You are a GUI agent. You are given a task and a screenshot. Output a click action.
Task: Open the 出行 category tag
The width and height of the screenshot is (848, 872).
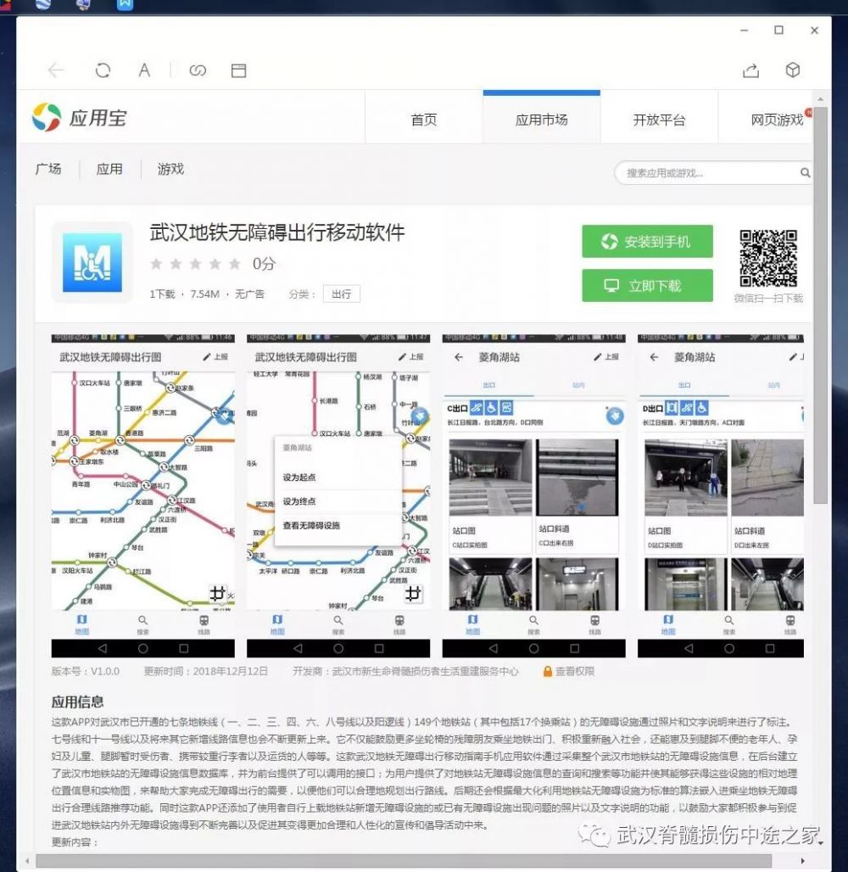point(342,293)
